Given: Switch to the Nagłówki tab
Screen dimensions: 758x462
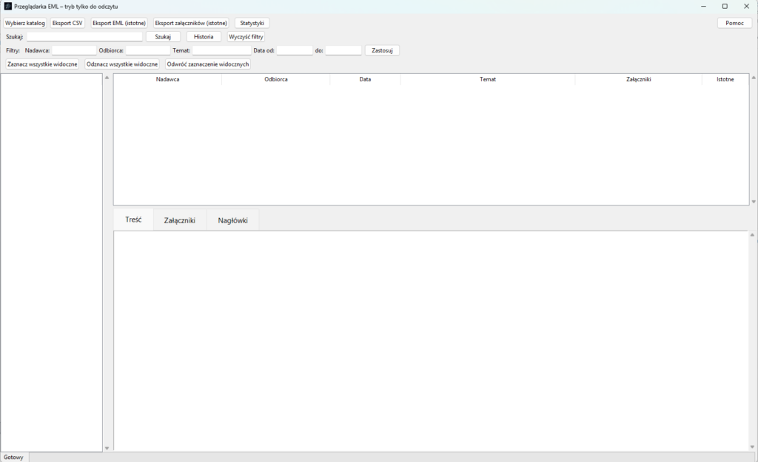Looking at the screenshot, I should click(x=232, y=220).
